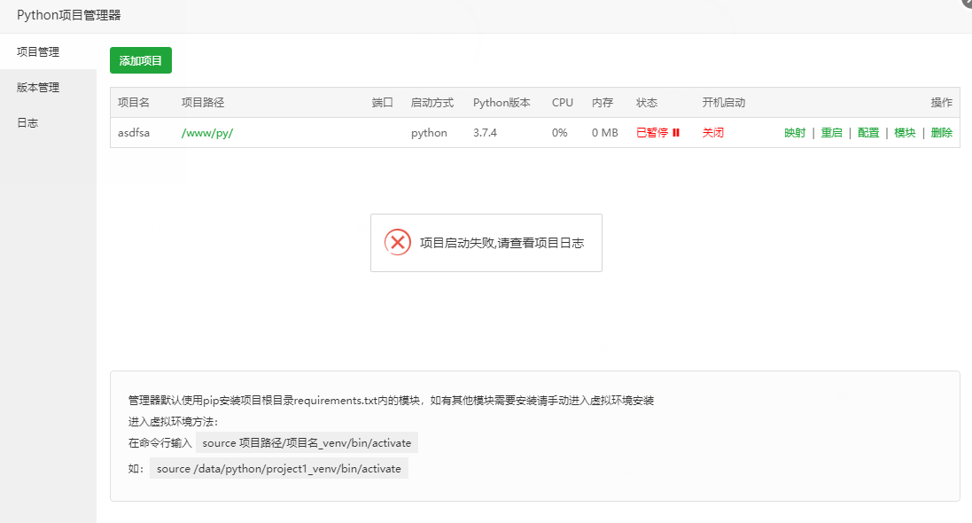Image resolution: width=972 pixels, height=523 pixels.
Task: Click the 内存 column header
Action: pos(603,102)
